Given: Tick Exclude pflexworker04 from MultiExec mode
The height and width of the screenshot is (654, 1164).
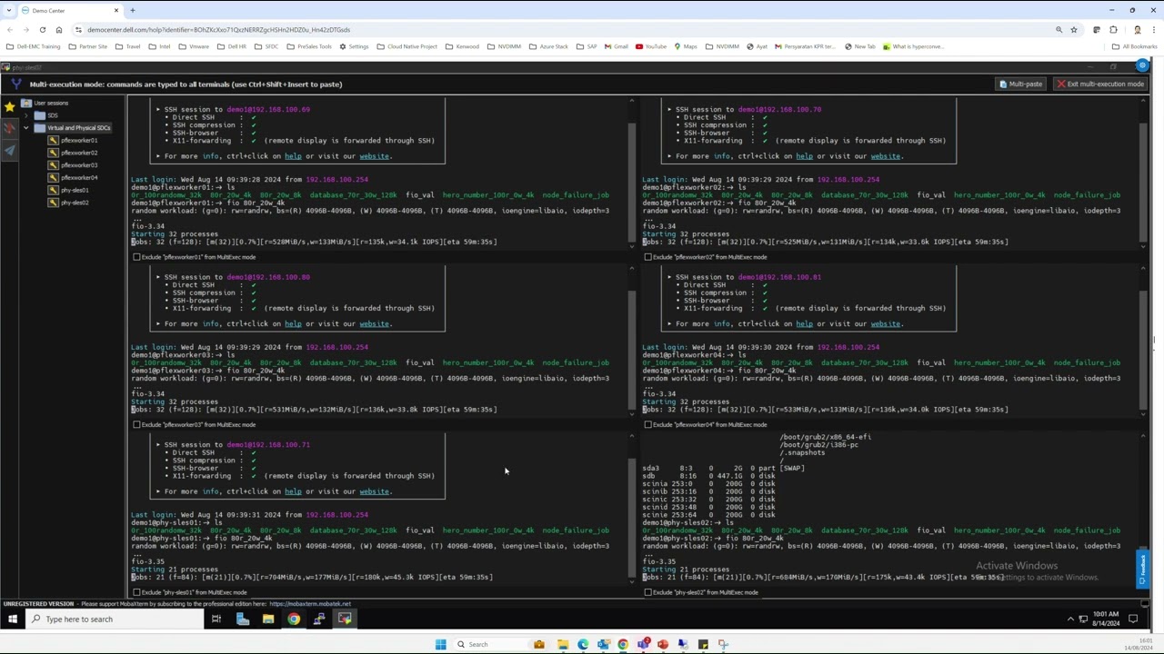Looking at the screenshot, I should pyautogui.click(x=647, y=425).
